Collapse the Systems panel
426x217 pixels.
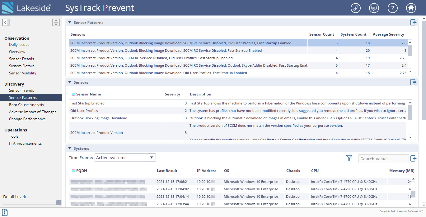pyautogui.click(x=70, y=148)
